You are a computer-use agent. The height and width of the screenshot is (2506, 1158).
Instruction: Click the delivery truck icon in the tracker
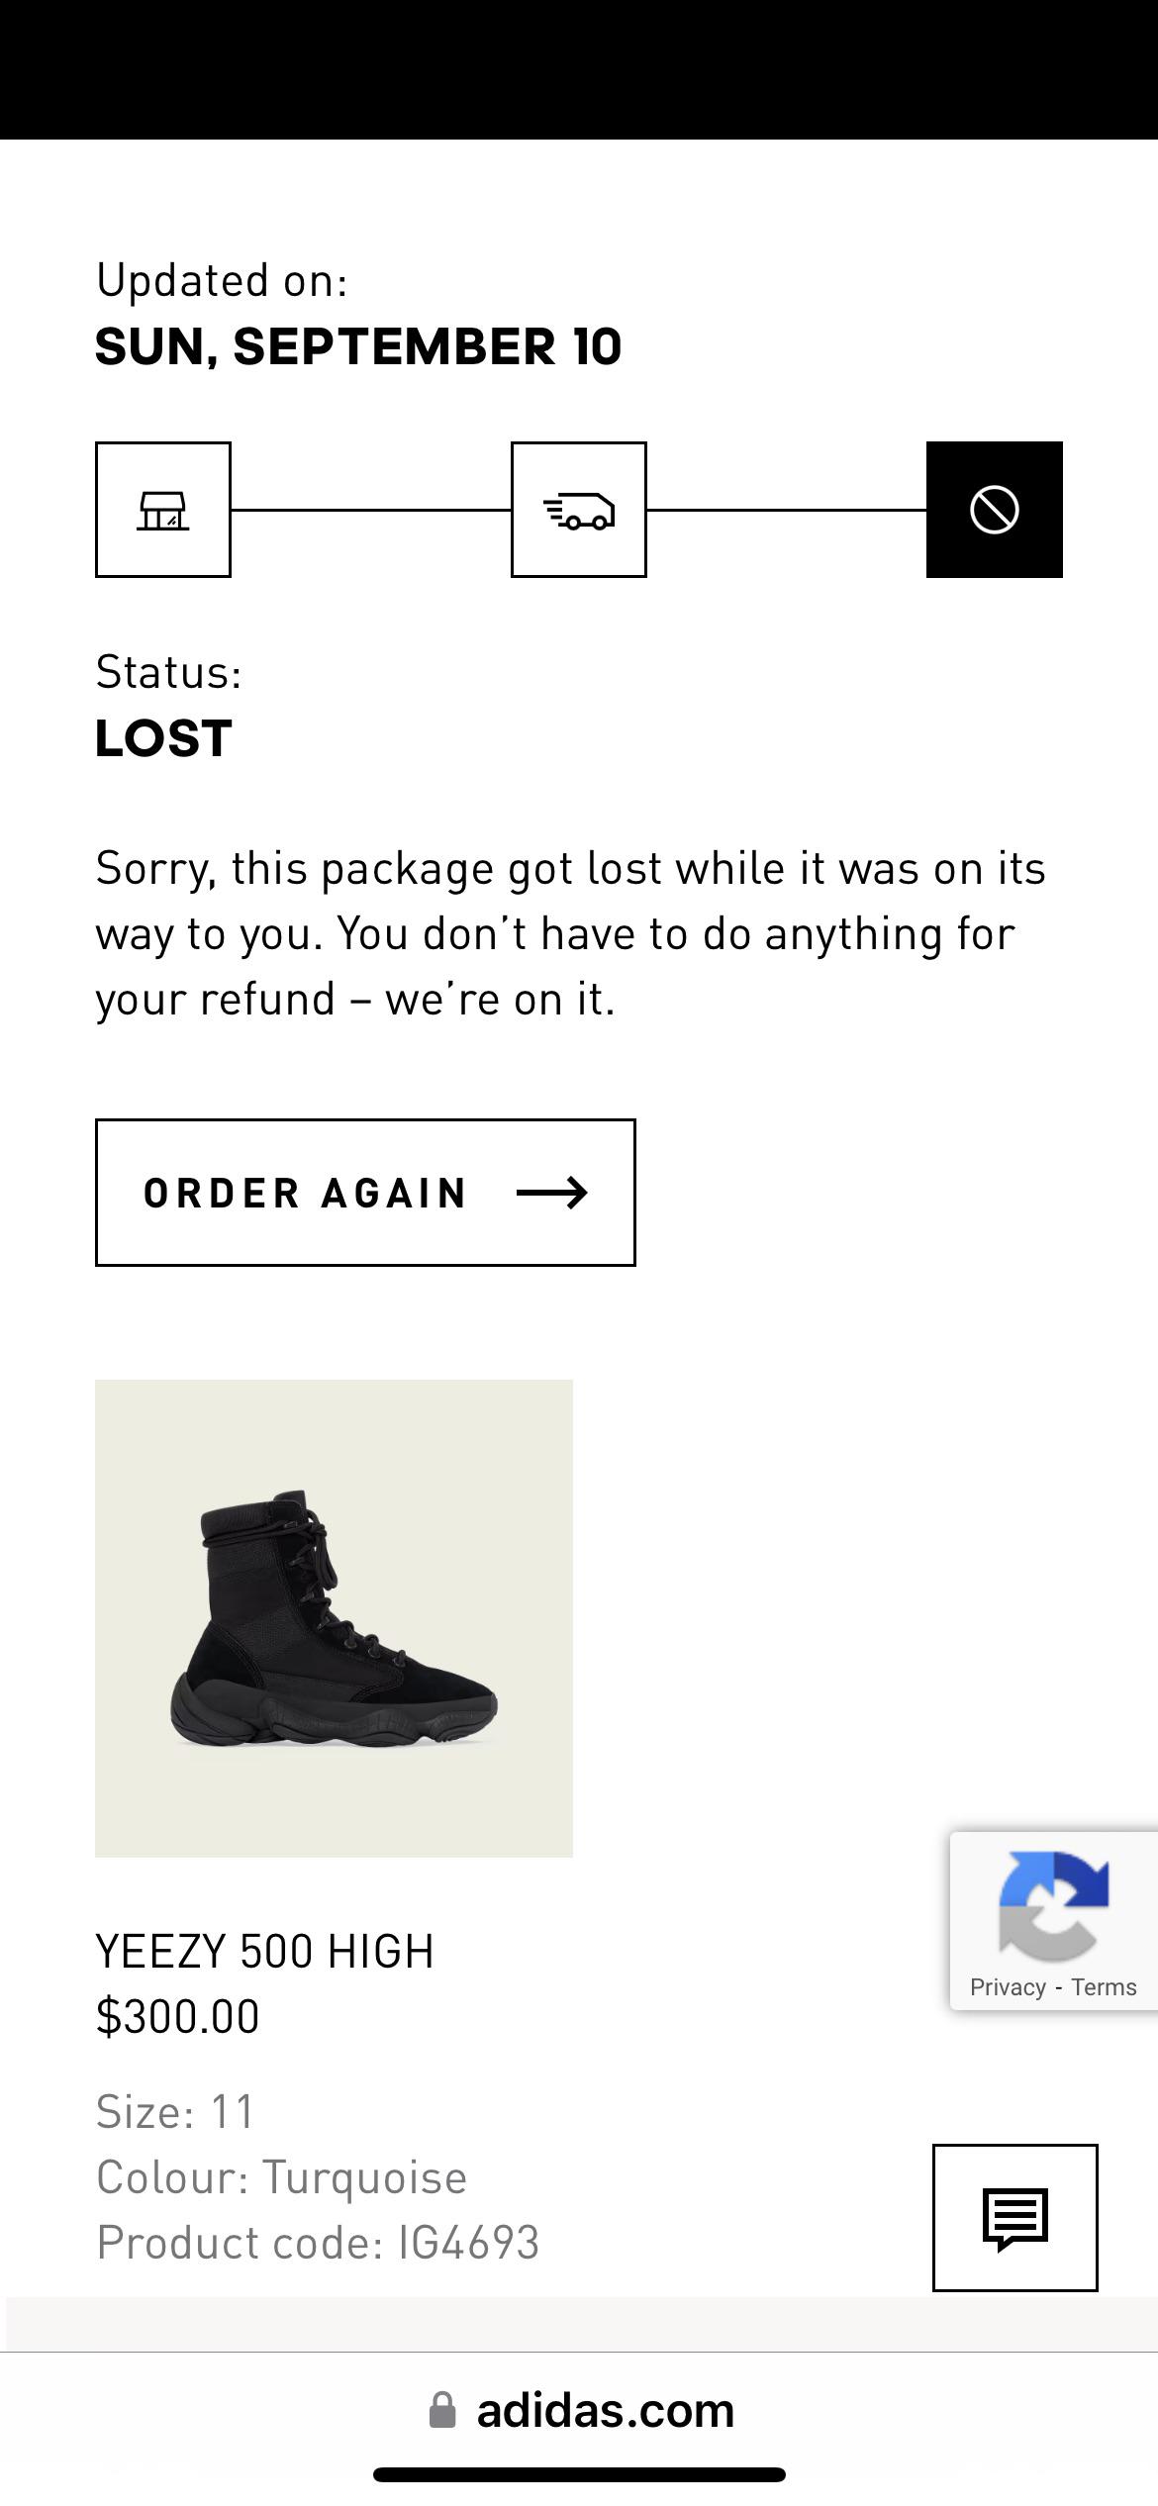click(579, 510)
